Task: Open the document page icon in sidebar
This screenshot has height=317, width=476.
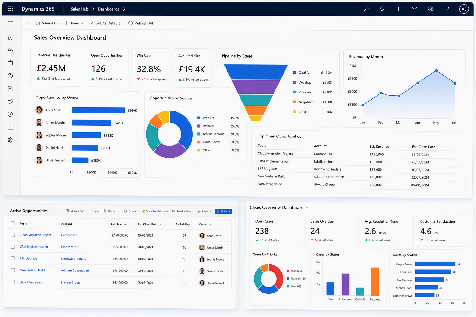Action: tap(10, 89)
